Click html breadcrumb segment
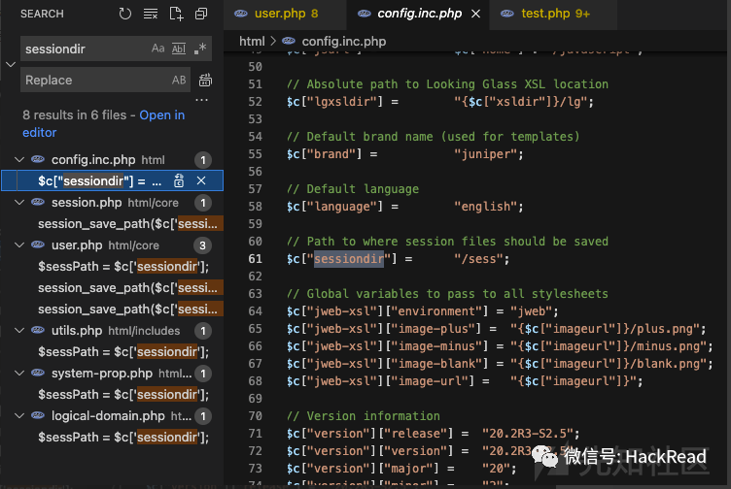The height and width of the screenshot is (489, 731). click(x=252, y=42)
